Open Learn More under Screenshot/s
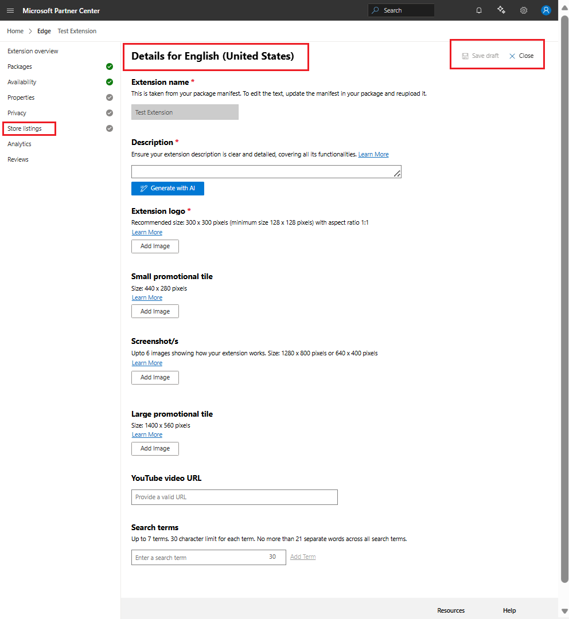The image size is (569, 619). pos(147,363)
